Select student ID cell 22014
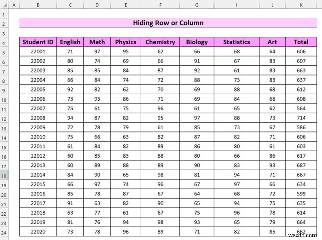This screenshot has width=322, height=240. [38, 175]
